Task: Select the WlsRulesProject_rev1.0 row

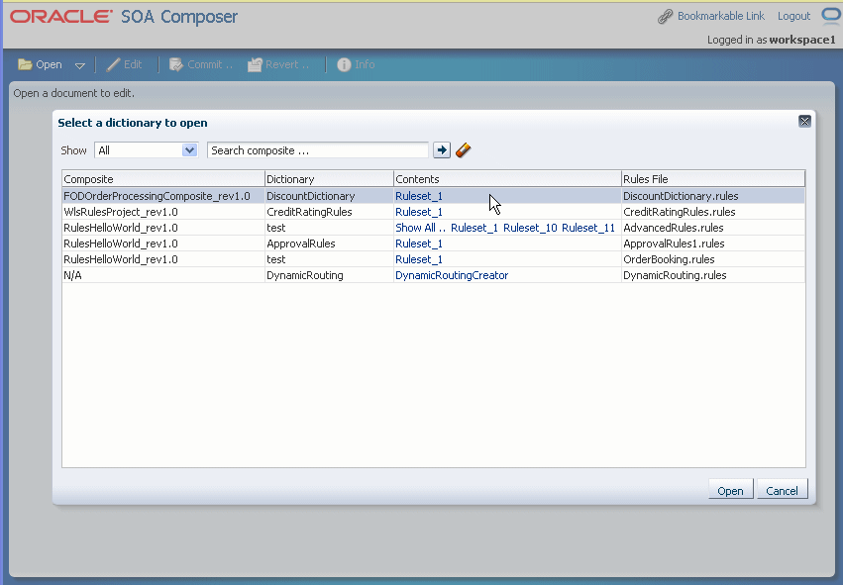Action: (x=433, y=212)
